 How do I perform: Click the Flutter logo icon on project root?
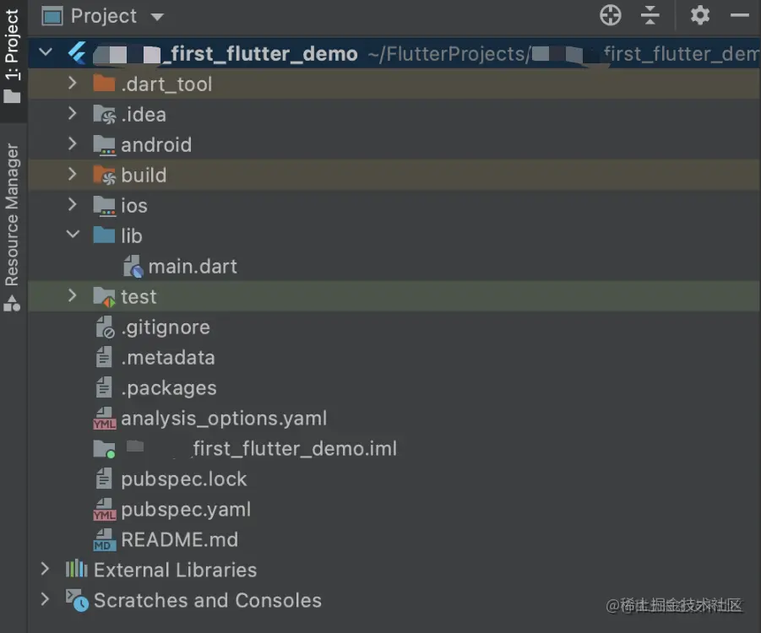coord(77,53)
